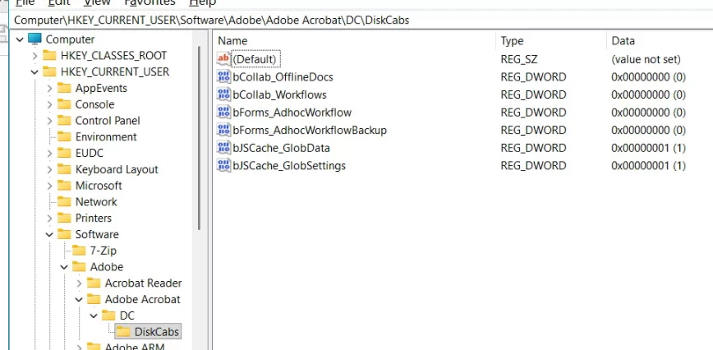Select the (Default) value name
The image size is (713, 350).
(255, 59)
